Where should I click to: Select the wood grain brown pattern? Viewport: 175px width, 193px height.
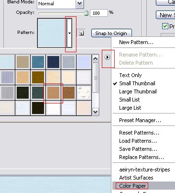68,93
